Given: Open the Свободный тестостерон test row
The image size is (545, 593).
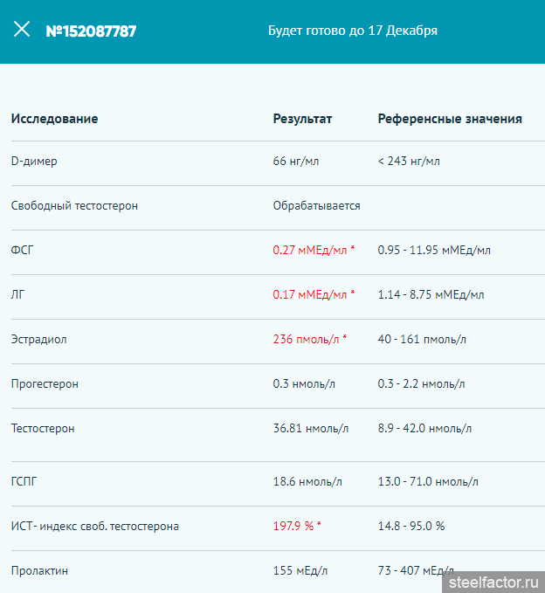Looking at the screenshot, I should point(278,208).
